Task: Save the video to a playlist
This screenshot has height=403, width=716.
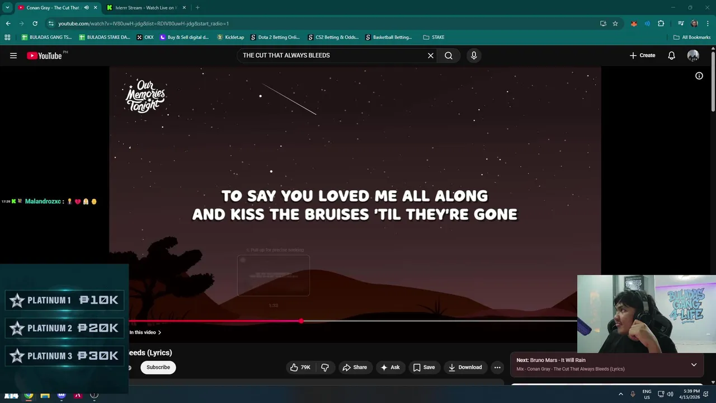Action: tap(424, 367)
